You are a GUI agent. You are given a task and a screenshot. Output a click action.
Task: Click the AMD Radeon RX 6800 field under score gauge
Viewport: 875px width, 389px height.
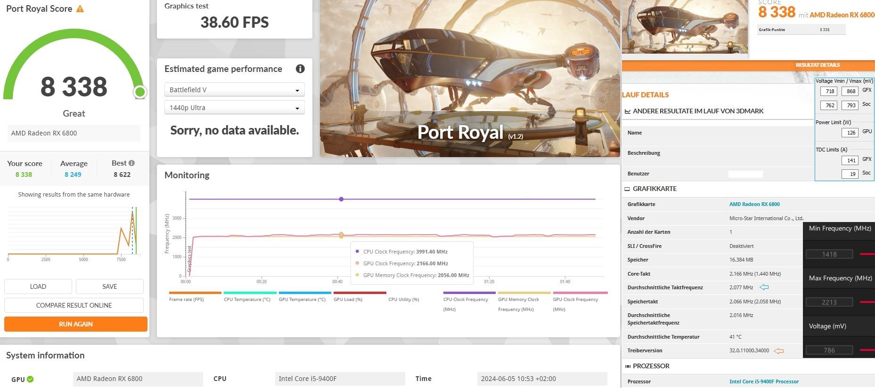tap(74, 133)
